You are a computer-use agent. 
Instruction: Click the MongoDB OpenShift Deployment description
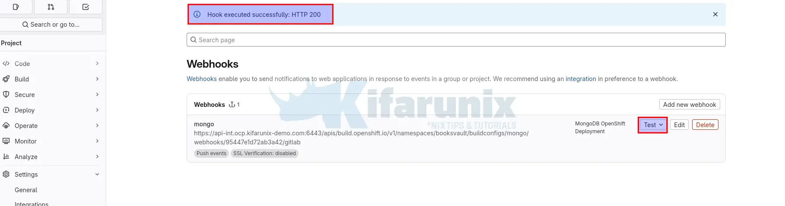pos(600,128)
